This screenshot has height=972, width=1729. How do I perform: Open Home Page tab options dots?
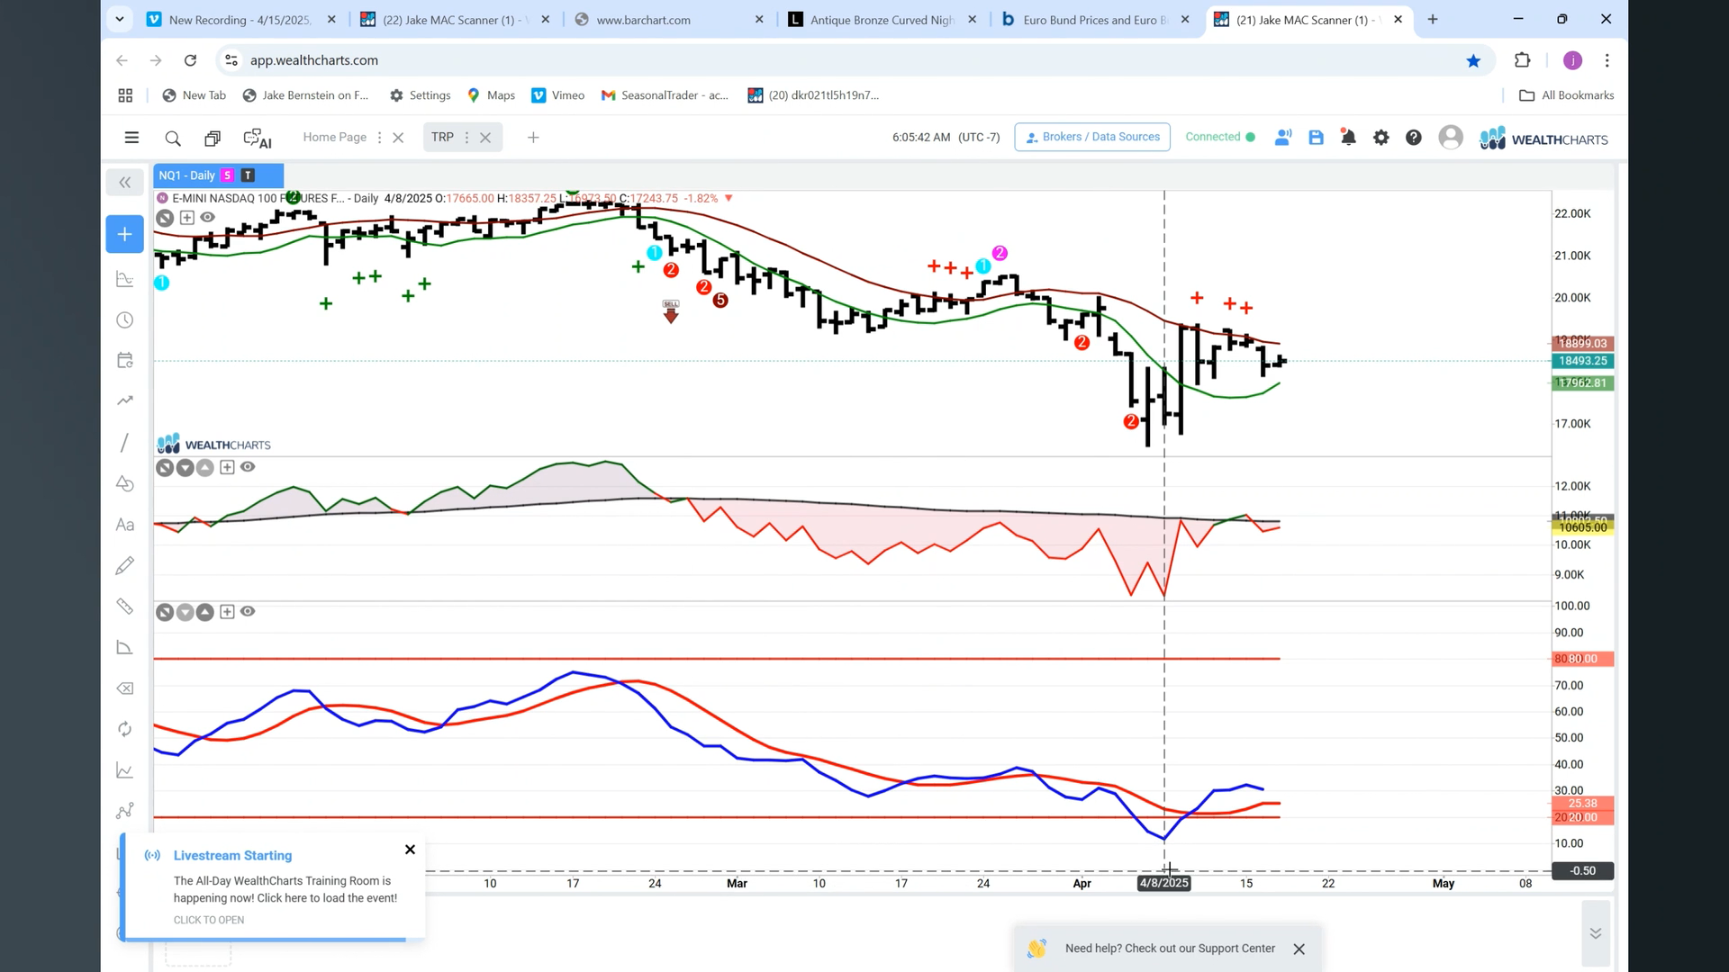(x=379, y=138)
